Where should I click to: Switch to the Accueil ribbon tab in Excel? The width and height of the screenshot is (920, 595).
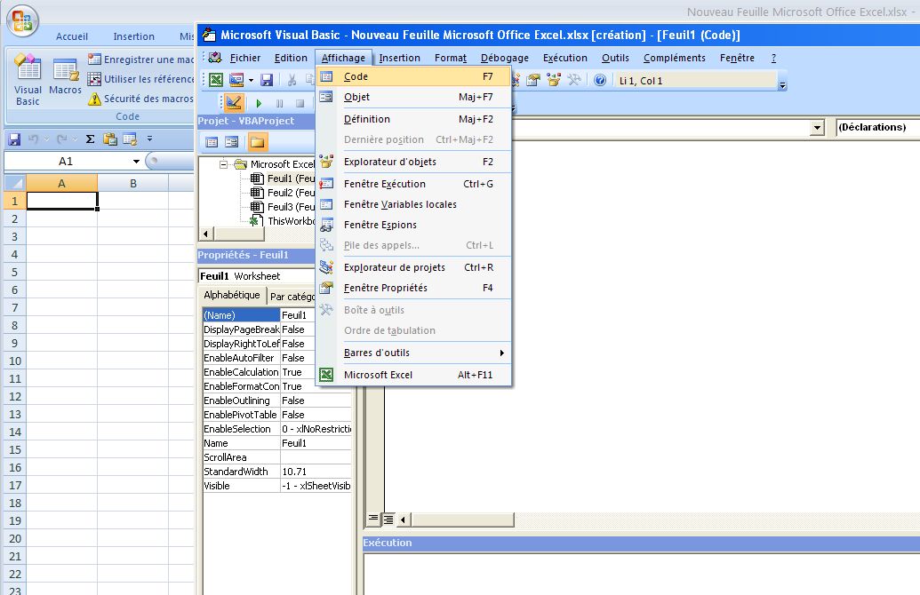point(72,36)
